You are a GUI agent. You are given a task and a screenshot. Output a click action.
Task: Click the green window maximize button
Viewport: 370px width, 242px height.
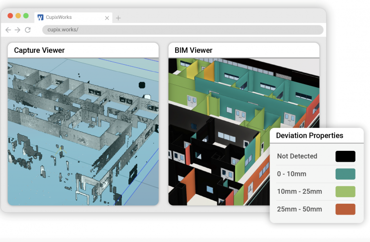[26, 15]
